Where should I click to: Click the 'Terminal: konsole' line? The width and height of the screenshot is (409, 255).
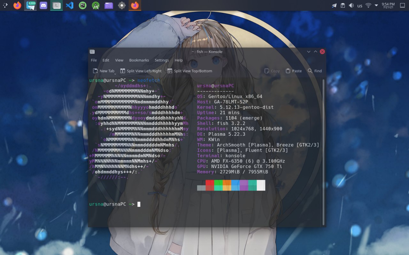tap(221, 156)
